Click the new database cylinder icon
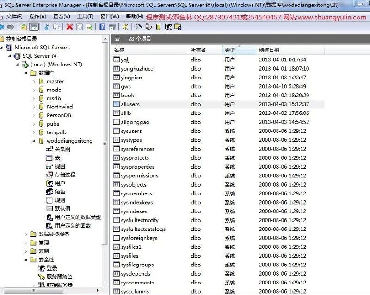This screenshot has width=370, height=295. coord(158,27)
